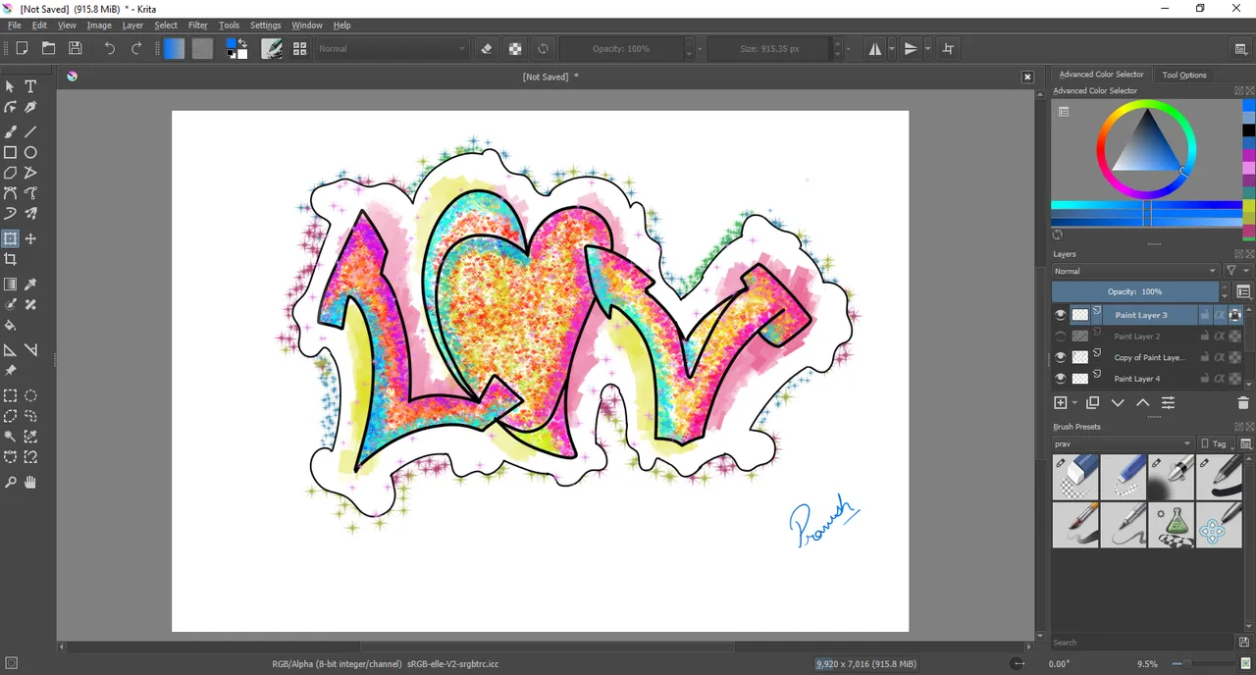Image resolution: width=1256 pixels, height=675 pixels.
Task: Expand horizontal mirror options arrow
Action: (891, 48)
